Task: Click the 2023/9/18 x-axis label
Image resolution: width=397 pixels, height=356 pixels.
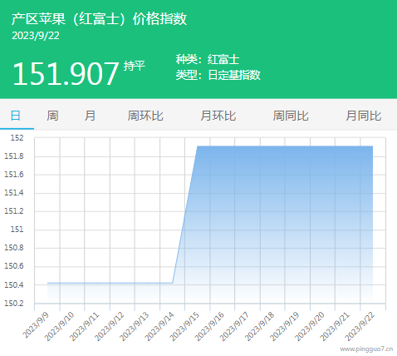Action: (x=260, y=326)
